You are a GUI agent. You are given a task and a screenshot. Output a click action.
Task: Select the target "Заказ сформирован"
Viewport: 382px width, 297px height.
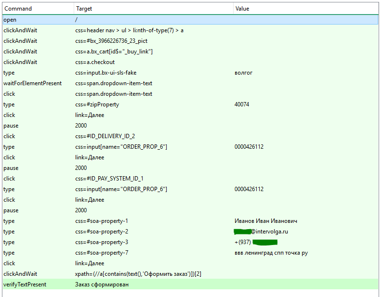pos(102,284)
